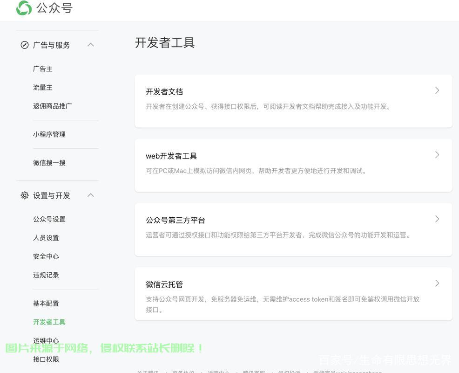This screenshot has height=373, width=459.
Task: Open 微信搜一搜 menu entry
Action: (x=49, y=163)
